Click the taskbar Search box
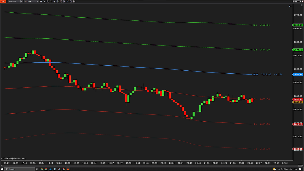Viewport: 304px width, 171px height. [x=20, y=169]
